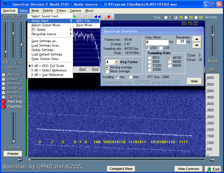The image size is (224, 173).
Task: Enable the BandRej. filter
Action: pos(4,93)
